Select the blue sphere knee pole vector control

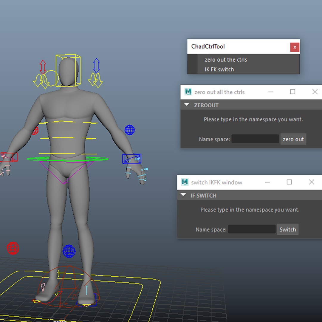pos(69,251)
